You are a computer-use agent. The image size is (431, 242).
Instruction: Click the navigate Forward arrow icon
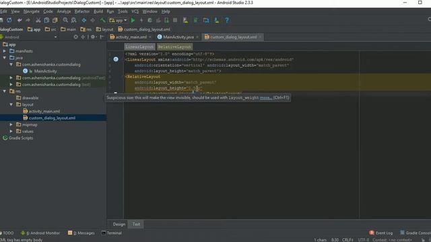pyautogui.click(x=93, y=20)
